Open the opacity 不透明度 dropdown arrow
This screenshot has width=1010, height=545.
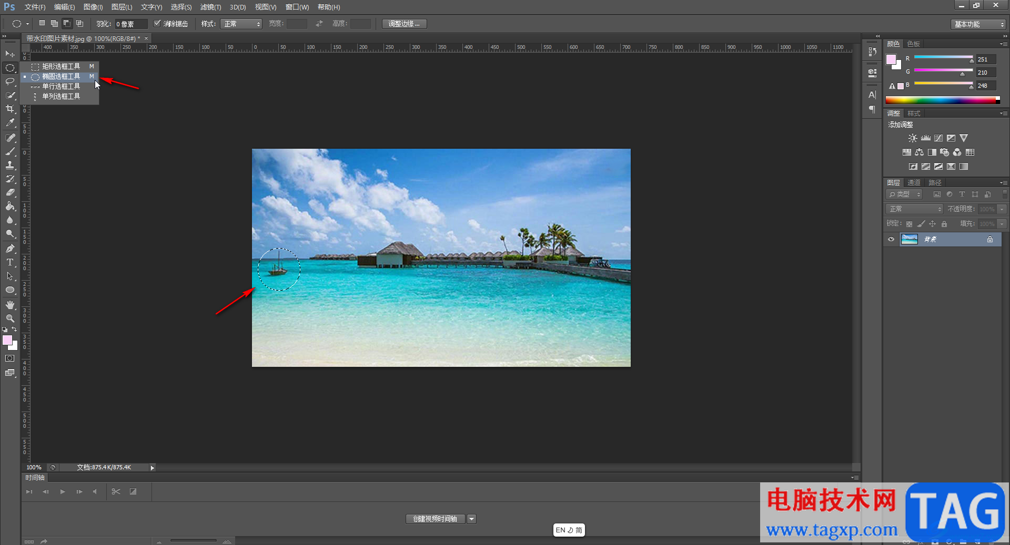[x=1002, y=209]
